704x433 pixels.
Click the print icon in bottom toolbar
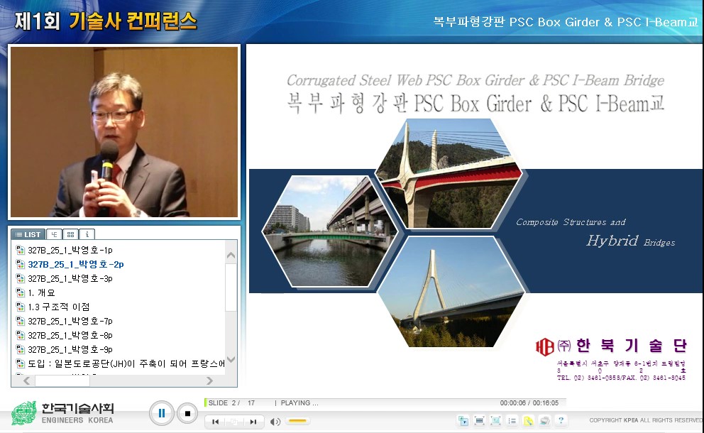click(x=544, y=420)
